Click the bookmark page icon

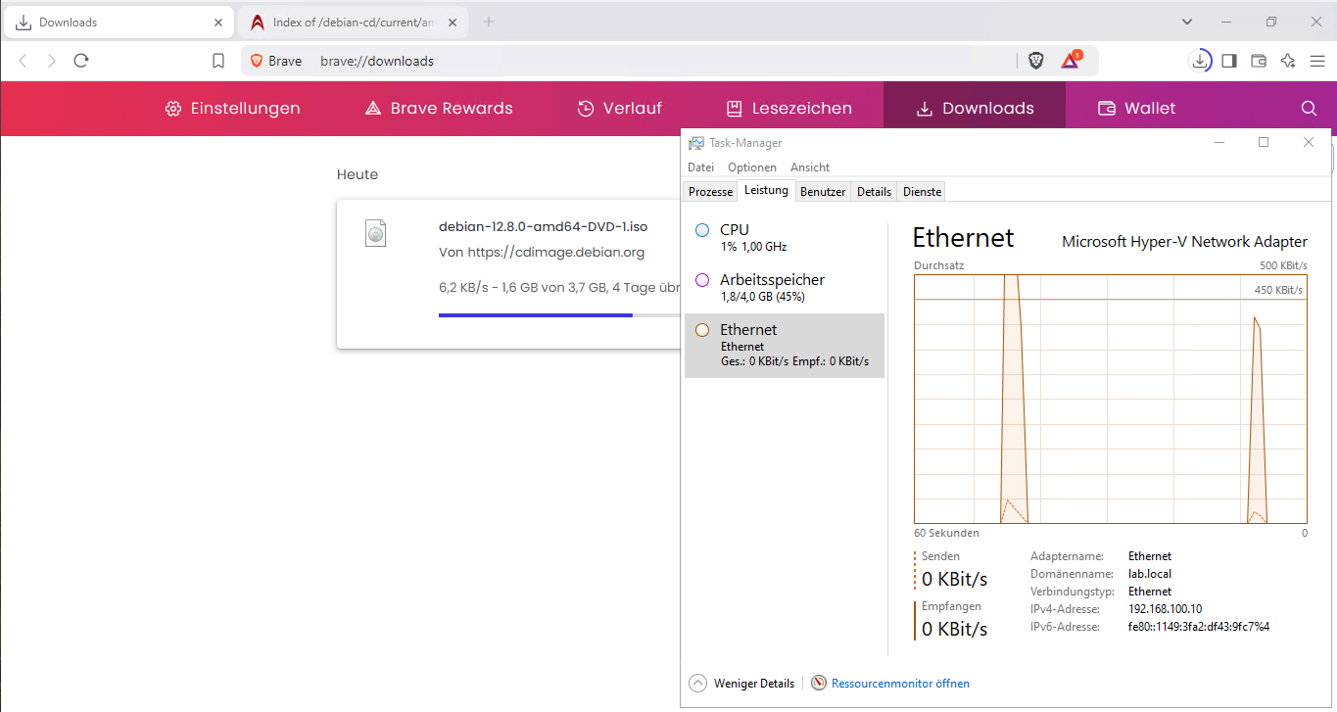click(218, 61)
